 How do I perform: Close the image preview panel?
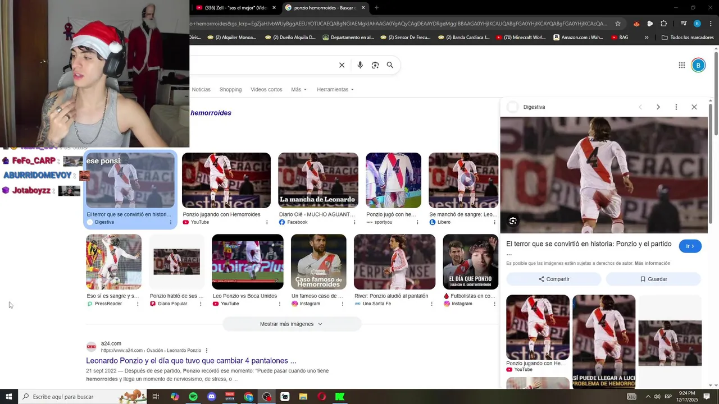tap(694, 107)
